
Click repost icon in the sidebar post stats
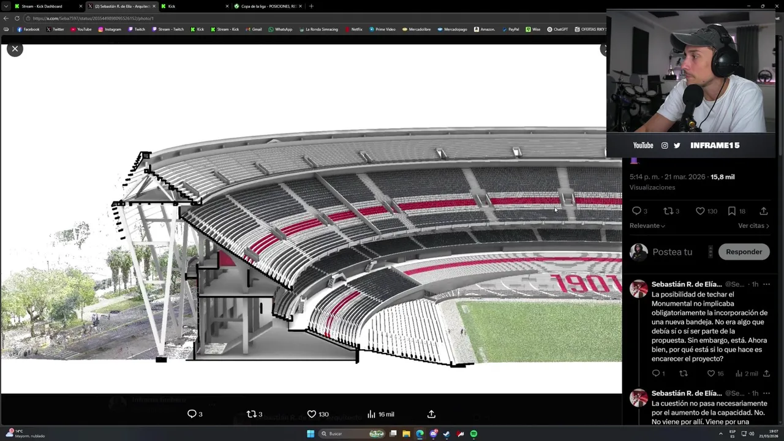click(668, 211)
